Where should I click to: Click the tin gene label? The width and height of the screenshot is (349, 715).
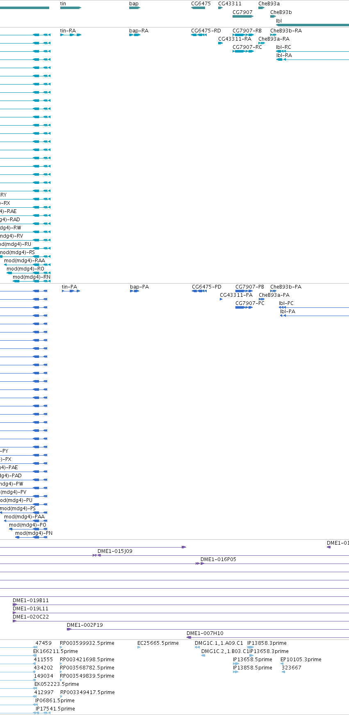[63, 4]
